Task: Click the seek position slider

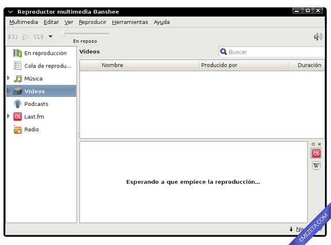Action: pyautogui.click(x=85, y=34)
